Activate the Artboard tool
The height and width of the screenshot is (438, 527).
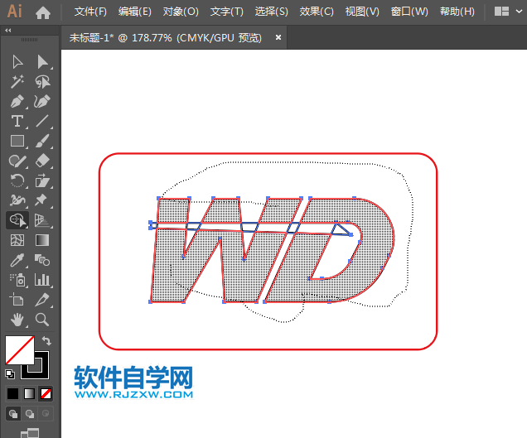click(17, 299)
